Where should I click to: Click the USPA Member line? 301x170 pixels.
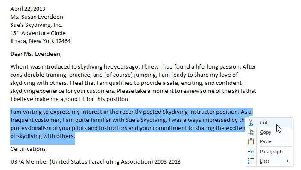95,162
